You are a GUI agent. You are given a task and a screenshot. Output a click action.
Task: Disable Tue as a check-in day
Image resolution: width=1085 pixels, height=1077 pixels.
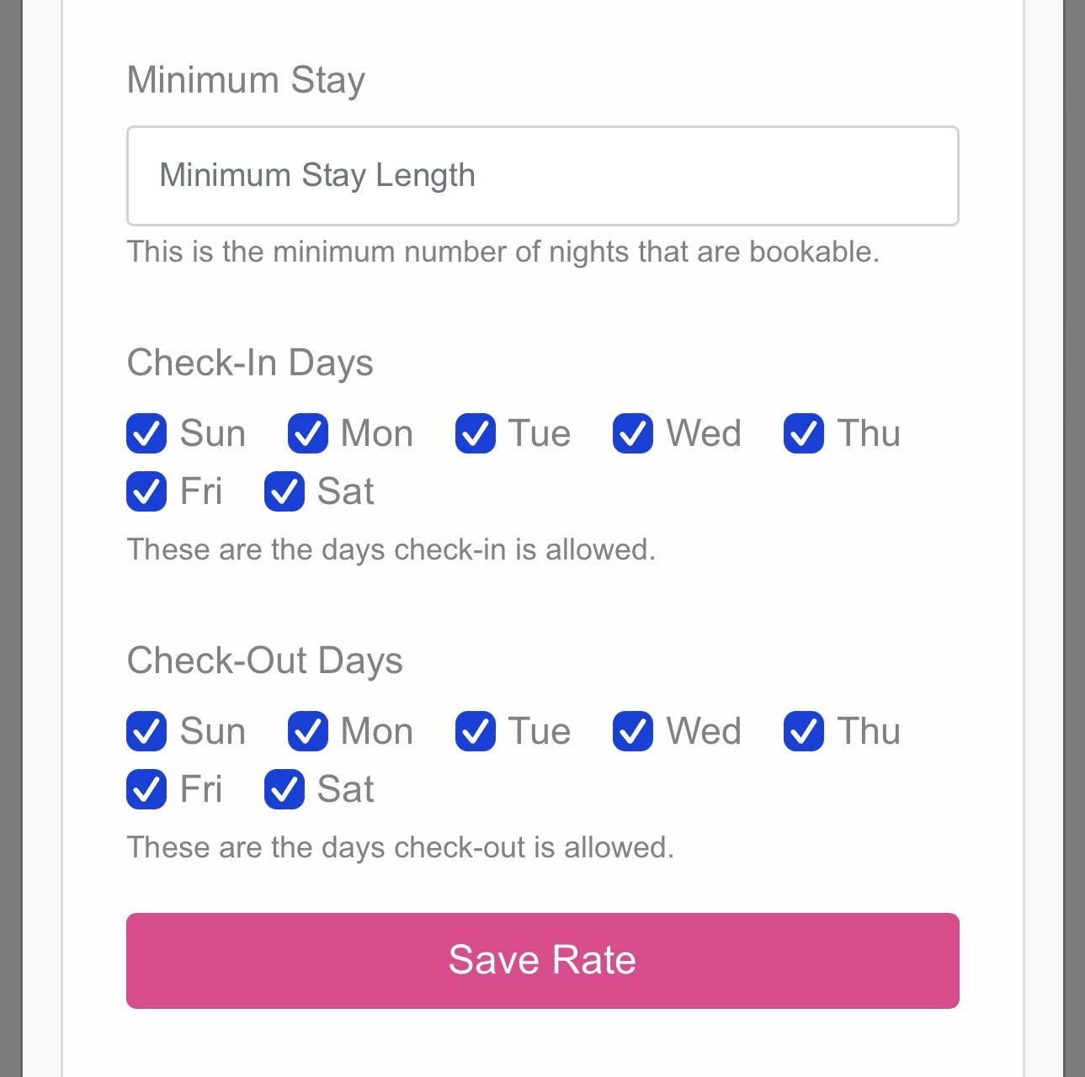tap(475, 434)
